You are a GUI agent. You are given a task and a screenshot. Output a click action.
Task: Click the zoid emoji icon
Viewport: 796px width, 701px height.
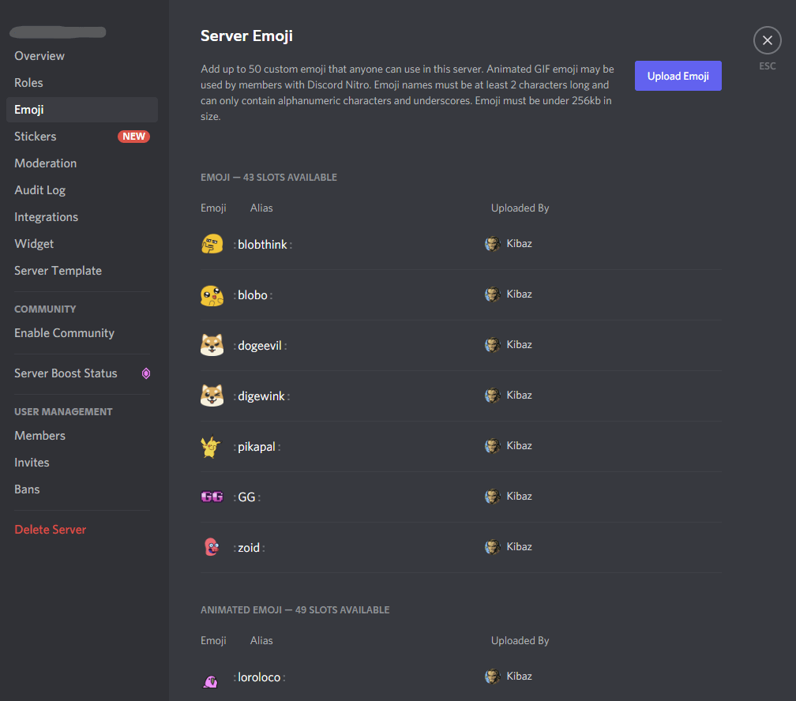tap(211, 547)
